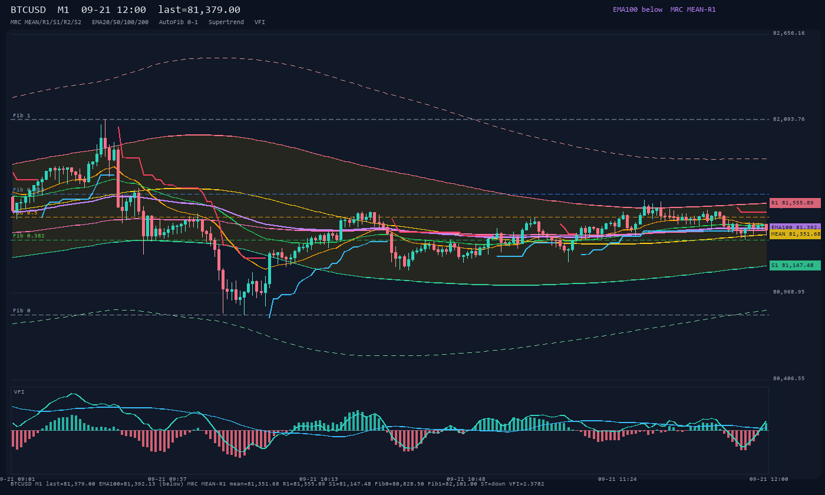Image resolution: width=825 pixels, height=495 pixels.
Task: Click the "Fib 0" level label
Action: tap(22, 311)
